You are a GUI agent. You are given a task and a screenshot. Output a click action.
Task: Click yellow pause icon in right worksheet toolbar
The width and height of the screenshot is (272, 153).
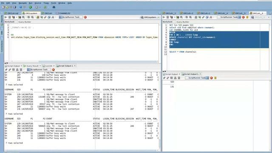pyautogui.click(x=247, y=17)
